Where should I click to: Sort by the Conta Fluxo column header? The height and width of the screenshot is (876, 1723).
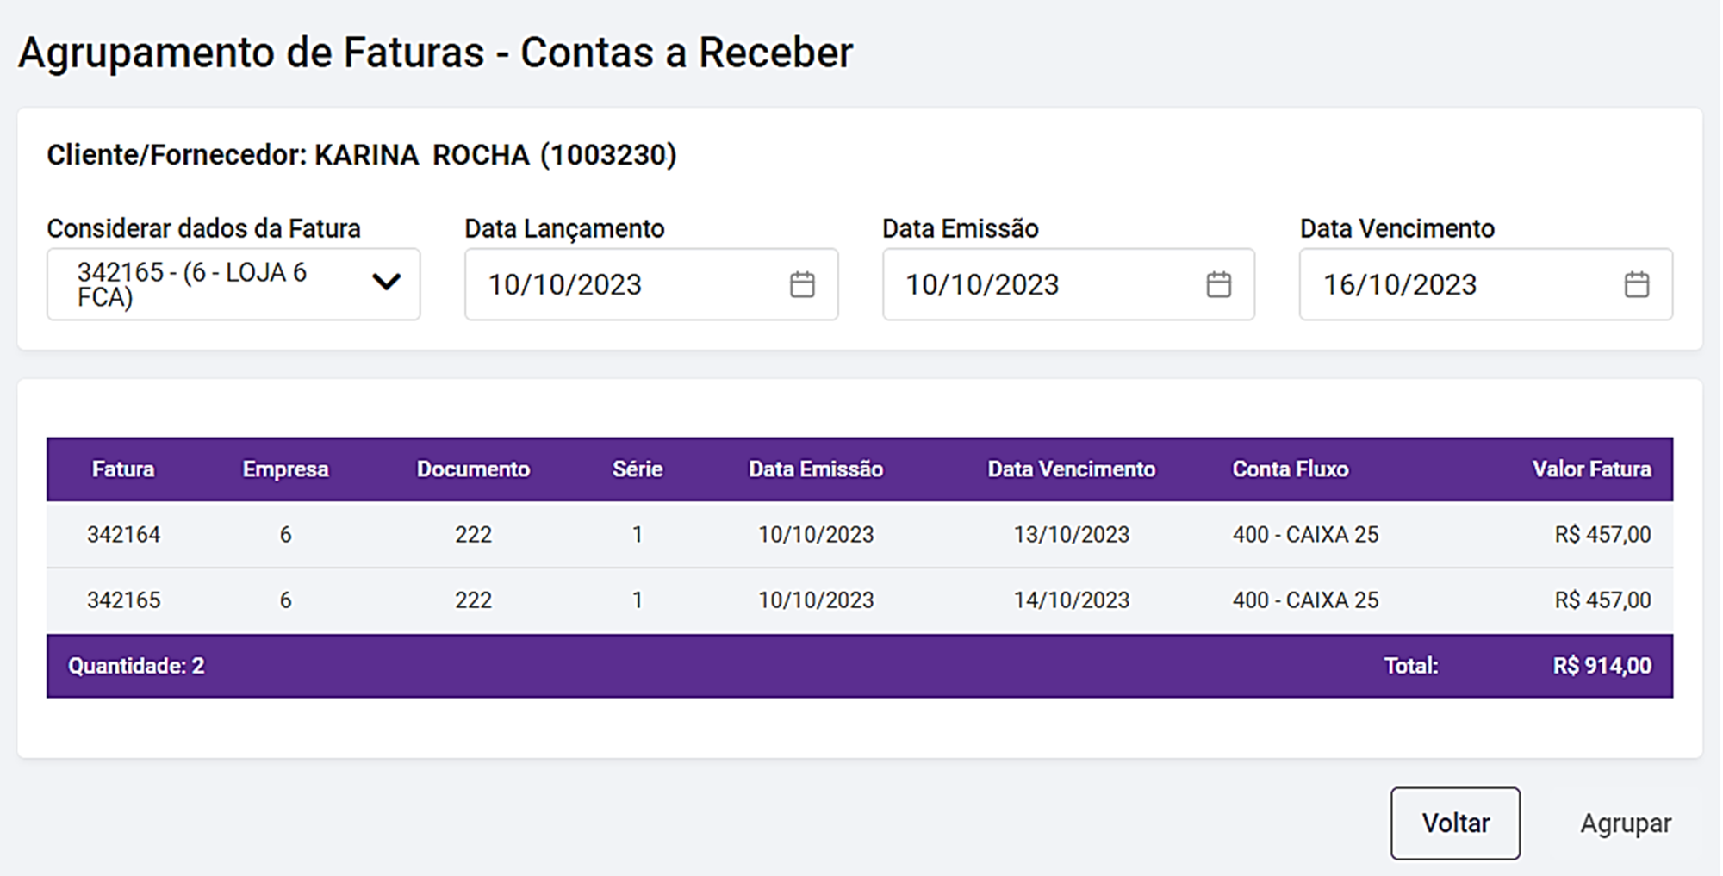[1290, 469]
